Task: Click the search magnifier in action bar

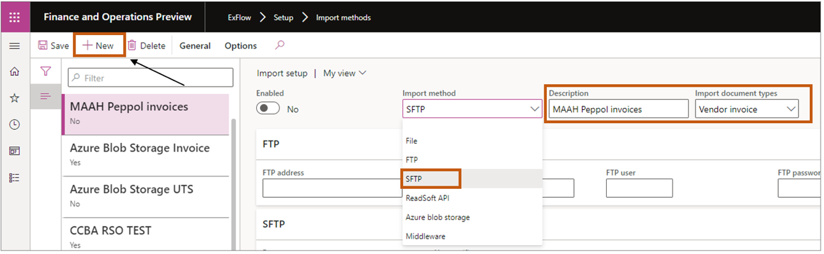Action: (279, 45)
